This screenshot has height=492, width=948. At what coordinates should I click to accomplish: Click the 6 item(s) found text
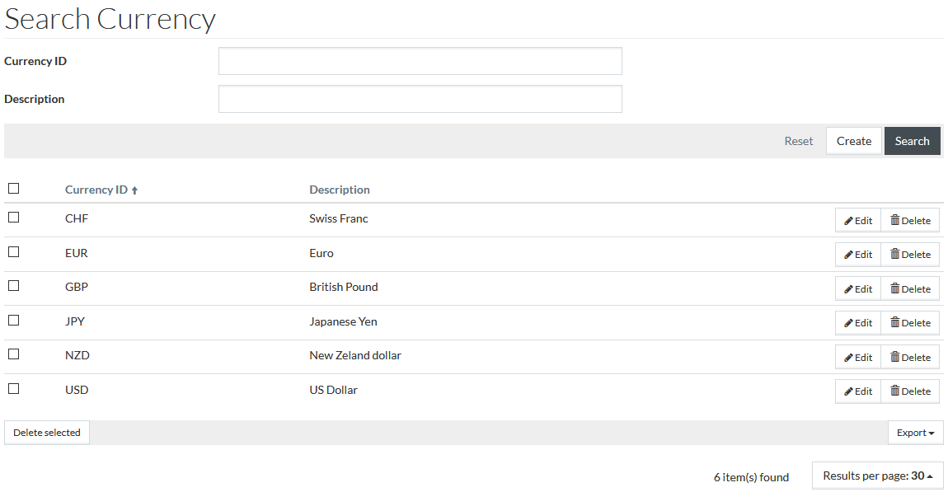coord(751,477)
